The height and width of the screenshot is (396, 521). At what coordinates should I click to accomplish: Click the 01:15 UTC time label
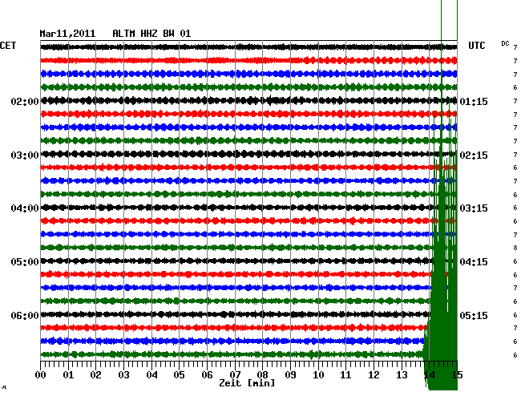click(474, 101)
